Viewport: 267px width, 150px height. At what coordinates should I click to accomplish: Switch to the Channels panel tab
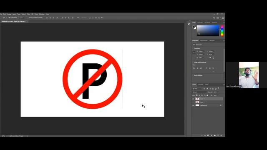coord(201,85)
